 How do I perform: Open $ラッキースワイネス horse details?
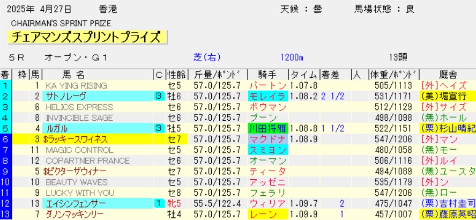pos(75,140)
